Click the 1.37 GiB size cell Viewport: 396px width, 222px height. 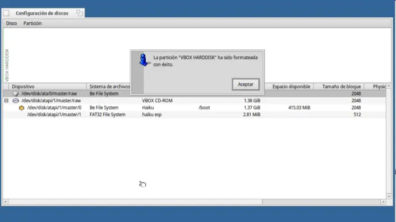click(252, 108)
